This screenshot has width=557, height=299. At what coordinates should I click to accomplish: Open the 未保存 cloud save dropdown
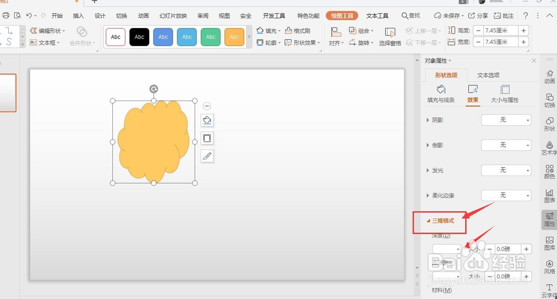(x=450, y=16)
